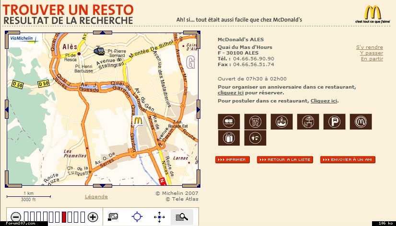Click the 'Les Promelles' label on the map
The width and height of the screenshot is (396, 226).
(x=75, y=153)
